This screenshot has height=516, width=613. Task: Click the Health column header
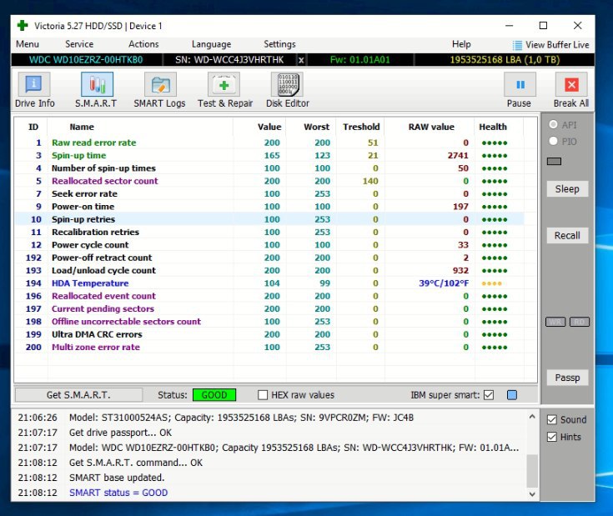[493, 127]
